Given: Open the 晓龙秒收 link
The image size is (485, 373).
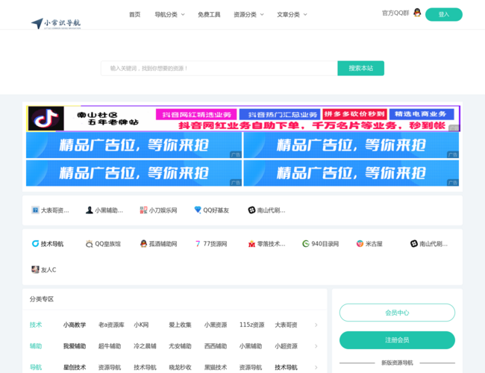Looking at the screenshot, I should click(180, 368).
